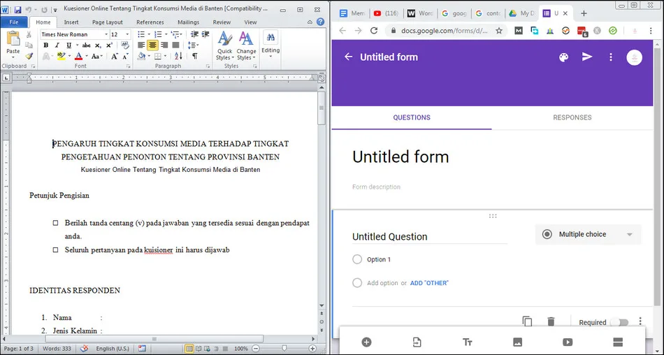664x355 pixels.
Task: Toggle Align Text Left in Word
Action: (141, 45)
